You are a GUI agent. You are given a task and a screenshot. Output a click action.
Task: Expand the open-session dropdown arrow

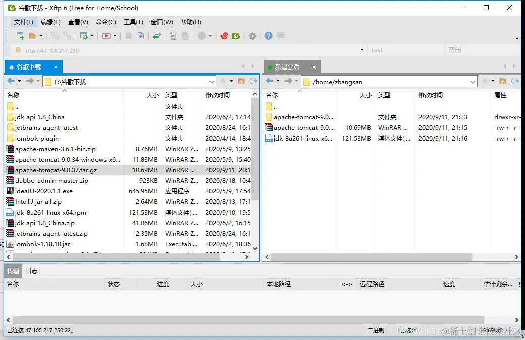click(x=41, y=36)
